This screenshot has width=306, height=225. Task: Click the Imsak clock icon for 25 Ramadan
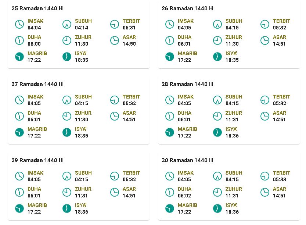pos(19,24)
